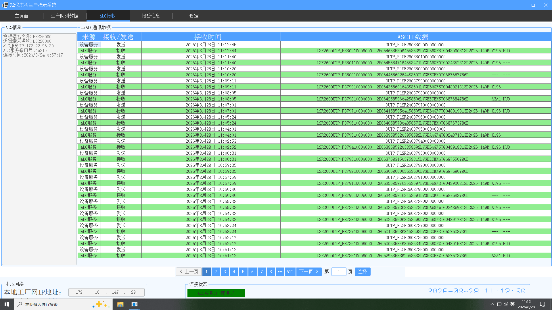Image resolution: width=552 pixels, height=310 pixels.
Task: Click the ASCII数据 column header
Action: click(416, 37)
